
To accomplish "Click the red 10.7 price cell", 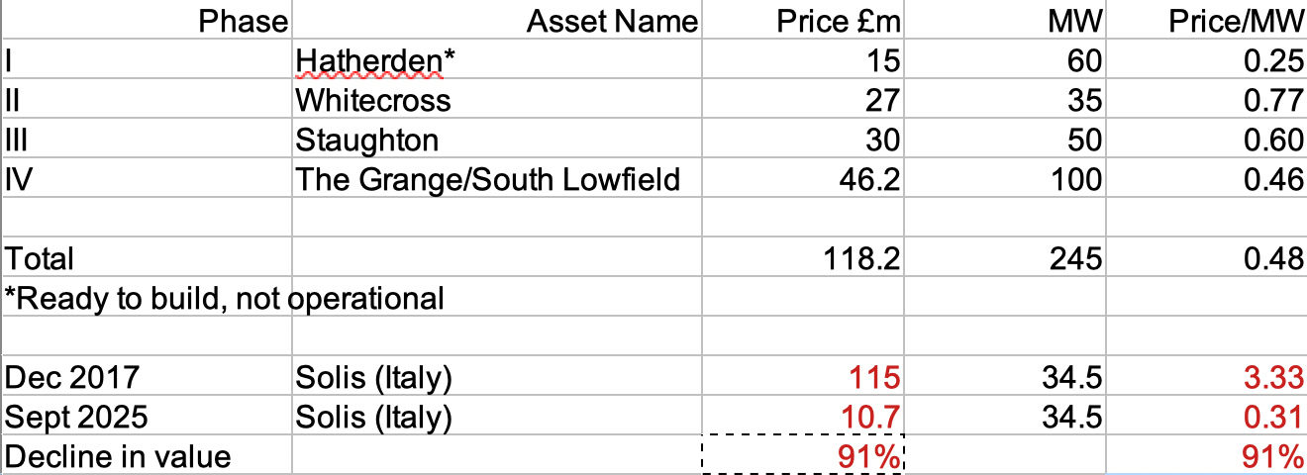I will click(870, 418).
